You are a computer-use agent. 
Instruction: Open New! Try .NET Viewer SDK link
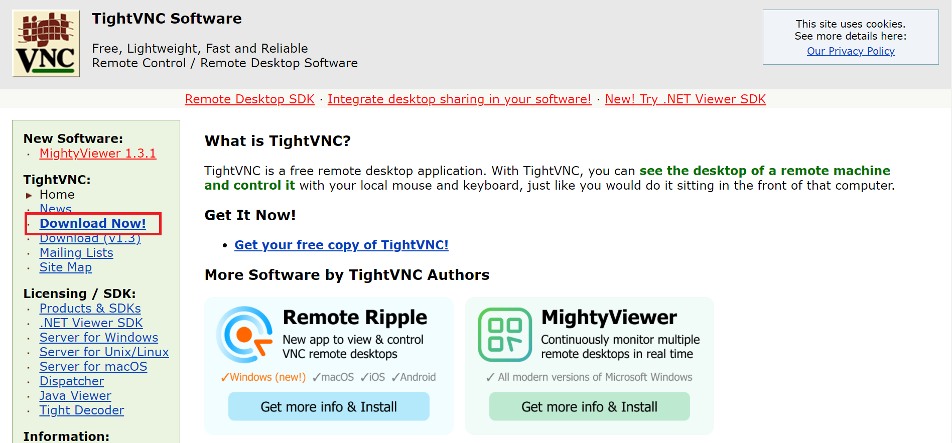[x=685, y=99]
